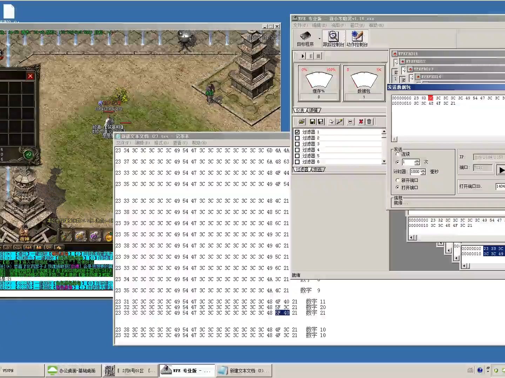Click the insert-filter arrow icon in filter toolbar

click(x=331, y=121)
